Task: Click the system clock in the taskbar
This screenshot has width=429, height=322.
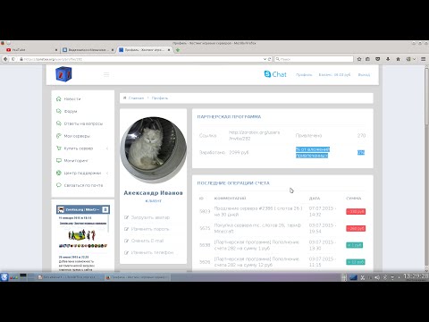Action: (416, 277)
